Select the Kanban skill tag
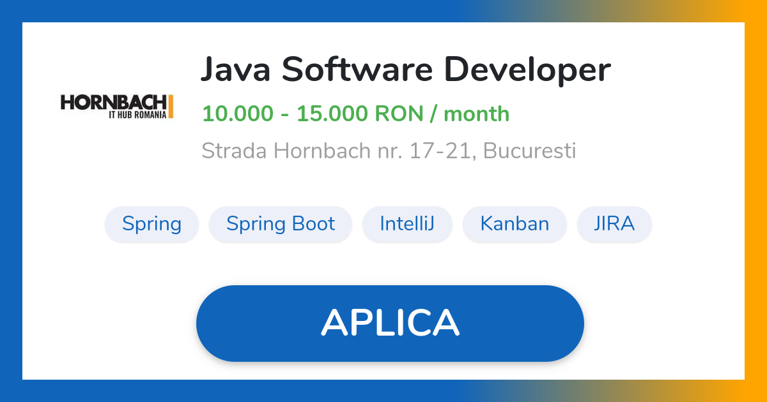The image size is (767, 402). tap(515, 224)
